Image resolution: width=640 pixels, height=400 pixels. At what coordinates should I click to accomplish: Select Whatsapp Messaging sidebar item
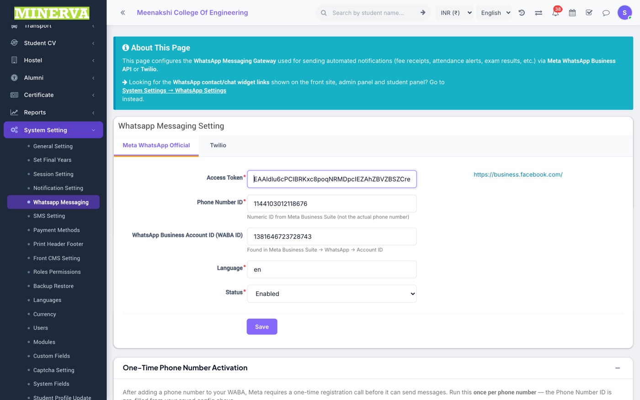coord(53,202)
